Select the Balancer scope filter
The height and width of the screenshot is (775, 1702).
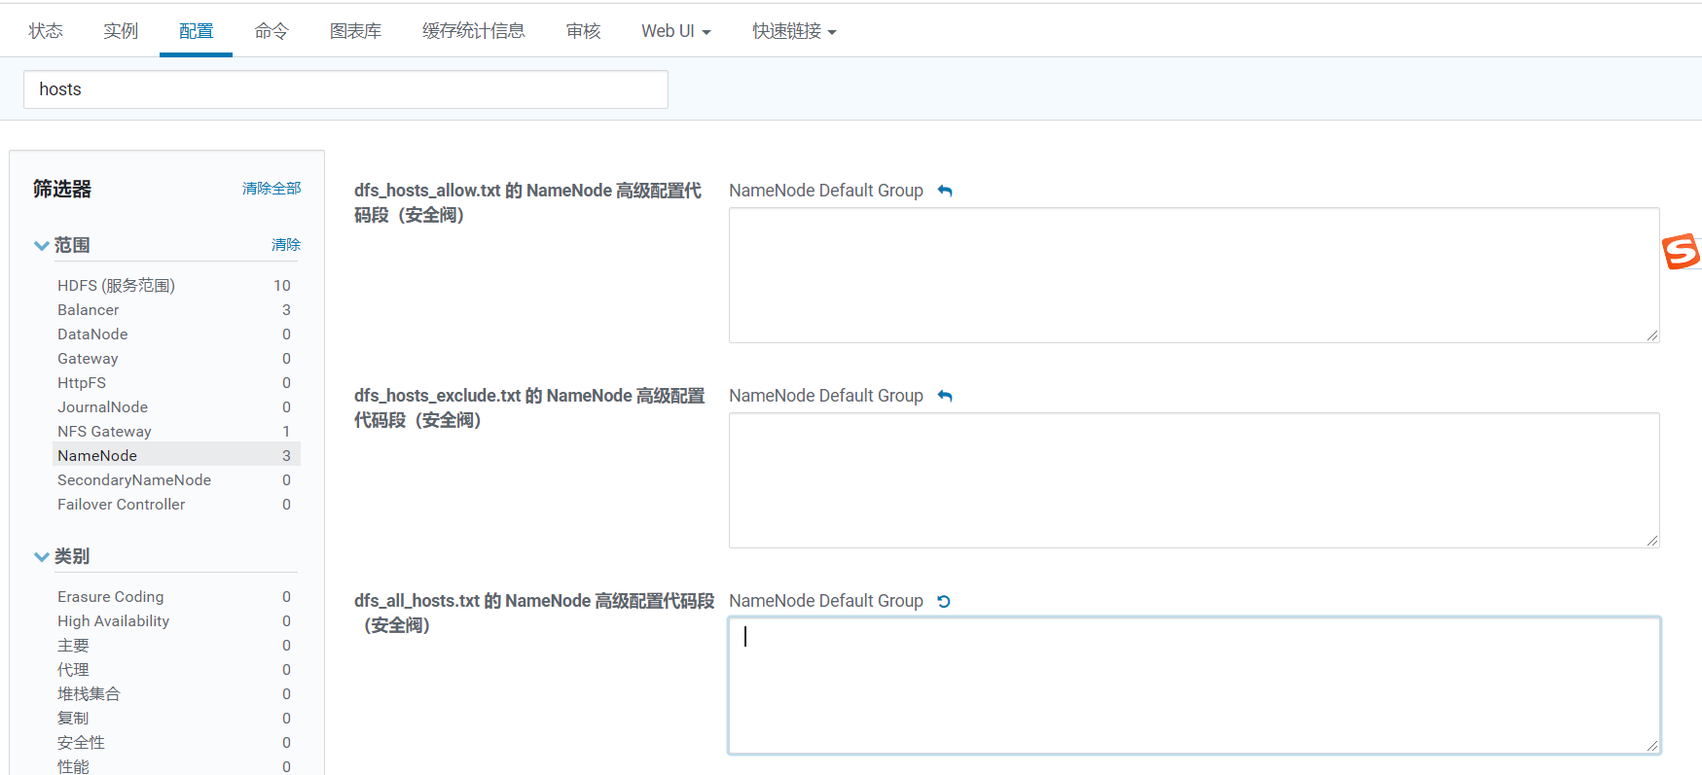coord(175,309)
